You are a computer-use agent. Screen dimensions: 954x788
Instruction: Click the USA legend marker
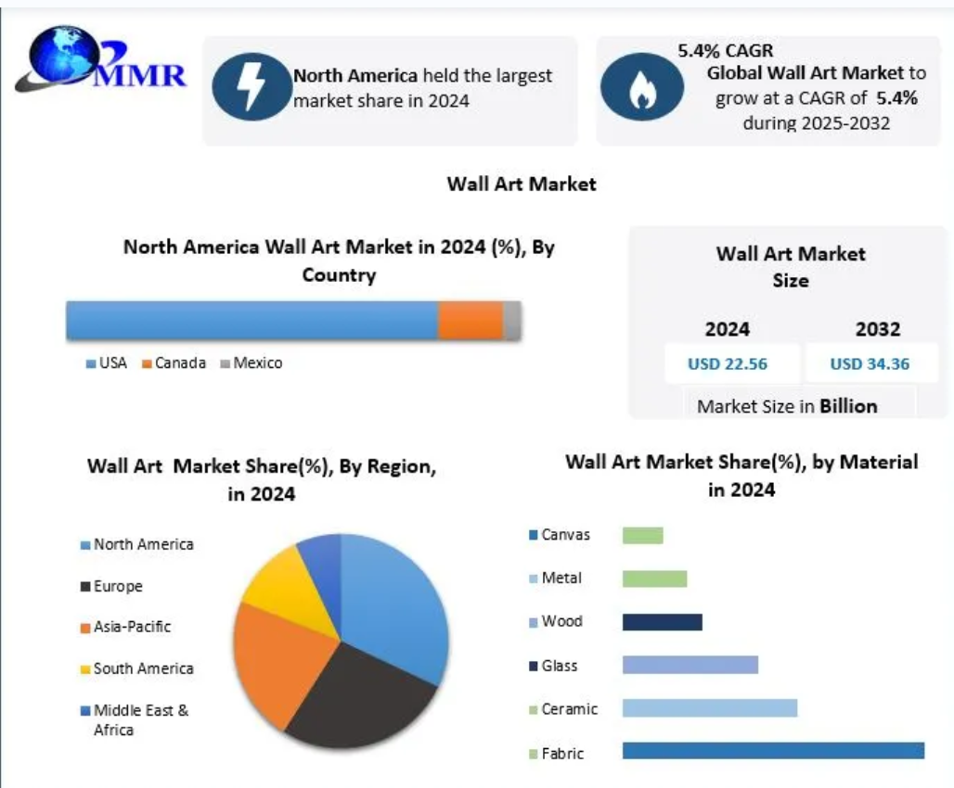pos(90,363)
